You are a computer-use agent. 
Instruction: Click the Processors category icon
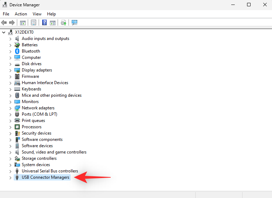(17, 127)
